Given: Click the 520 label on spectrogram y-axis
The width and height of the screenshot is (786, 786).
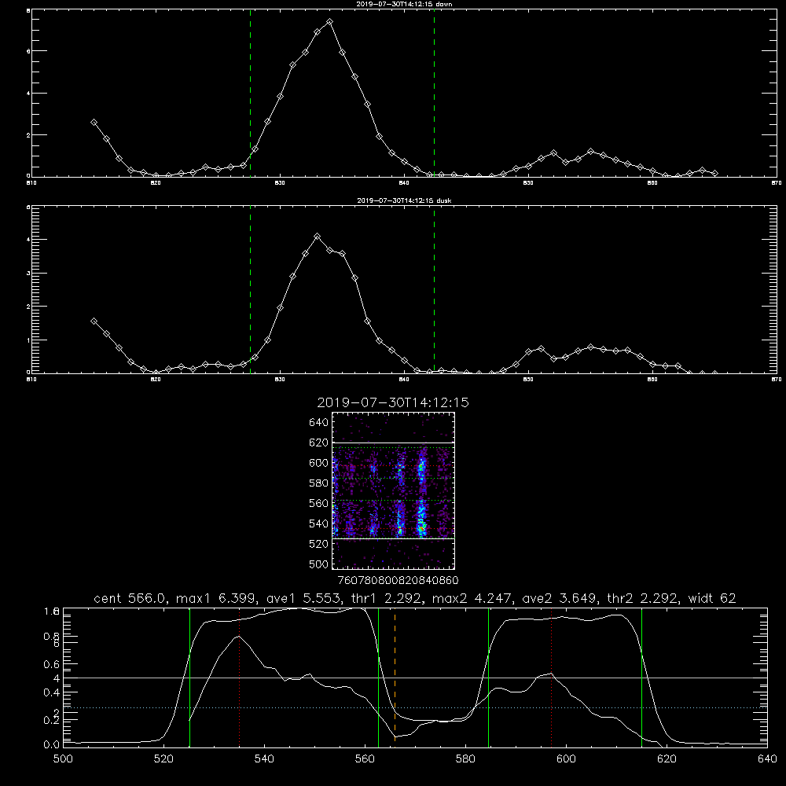Looking at the screenshot, I should click(319, 544).
